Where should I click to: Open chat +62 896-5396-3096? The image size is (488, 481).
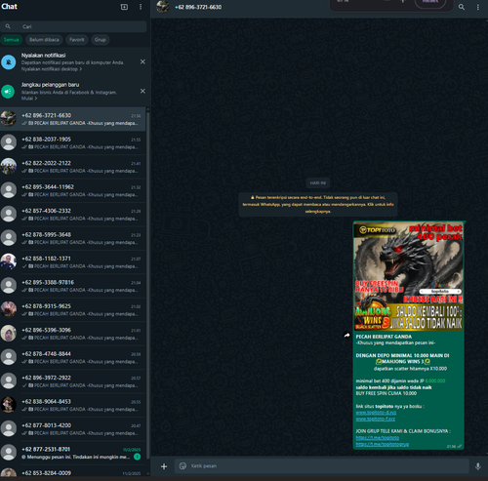pyautogui.click(x=73, y=334)
